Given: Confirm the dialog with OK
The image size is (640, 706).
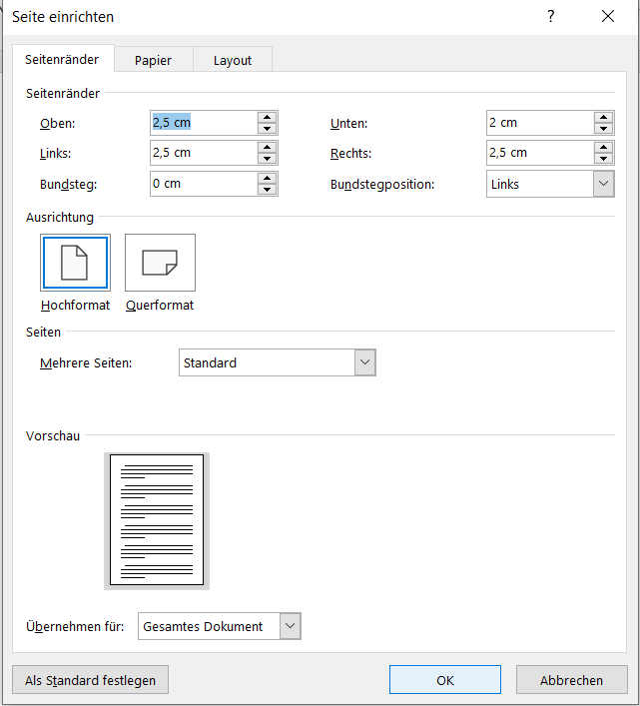Looking at the screenshot, I should click(445, 680).
